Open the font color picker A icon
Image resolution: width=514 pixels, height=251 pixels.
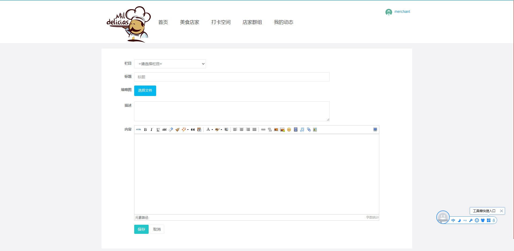tap(209, 130)
